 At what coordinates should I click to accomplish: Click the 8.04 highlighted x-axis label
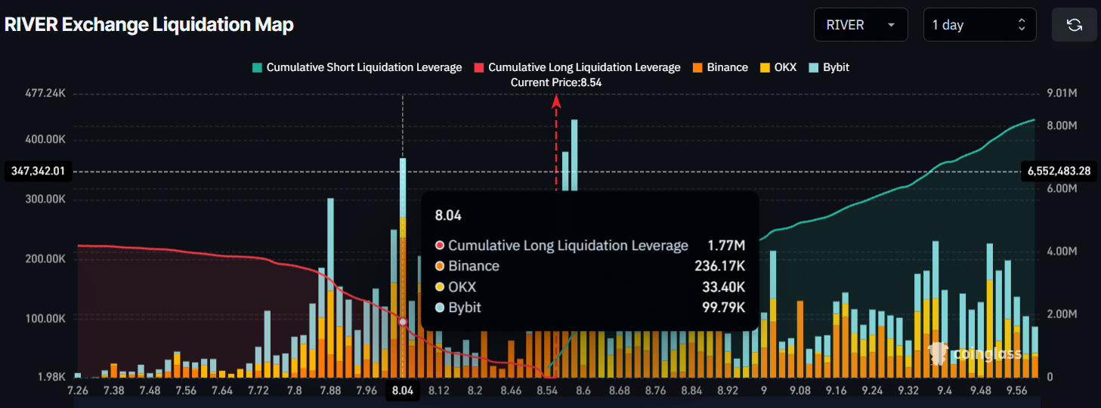click(403, 391)
